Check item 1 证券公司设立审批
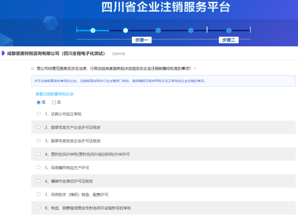Screen dimensions: 298x217 point(39,114)
